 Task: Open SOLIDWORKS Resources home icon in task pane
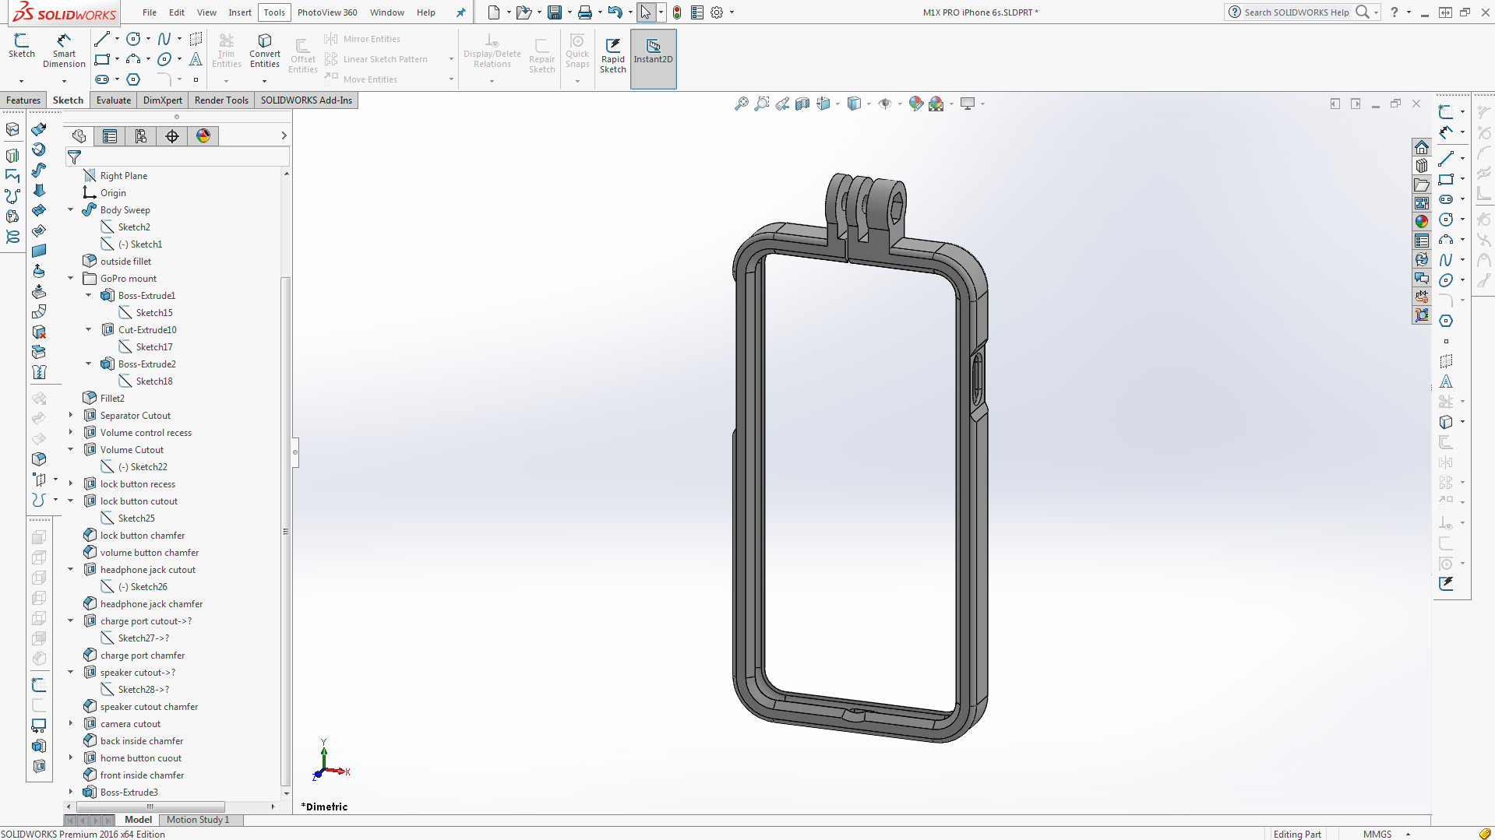(x=1422, y=147)
